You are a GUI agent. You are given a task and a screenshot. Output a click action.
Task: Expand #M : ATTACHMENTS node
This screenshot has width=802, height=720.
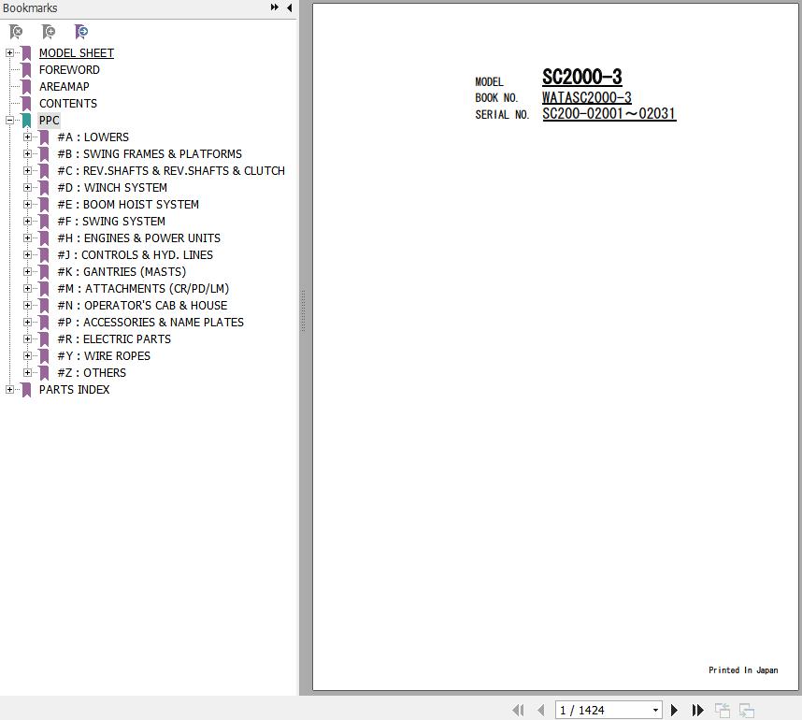click(28, 289)
